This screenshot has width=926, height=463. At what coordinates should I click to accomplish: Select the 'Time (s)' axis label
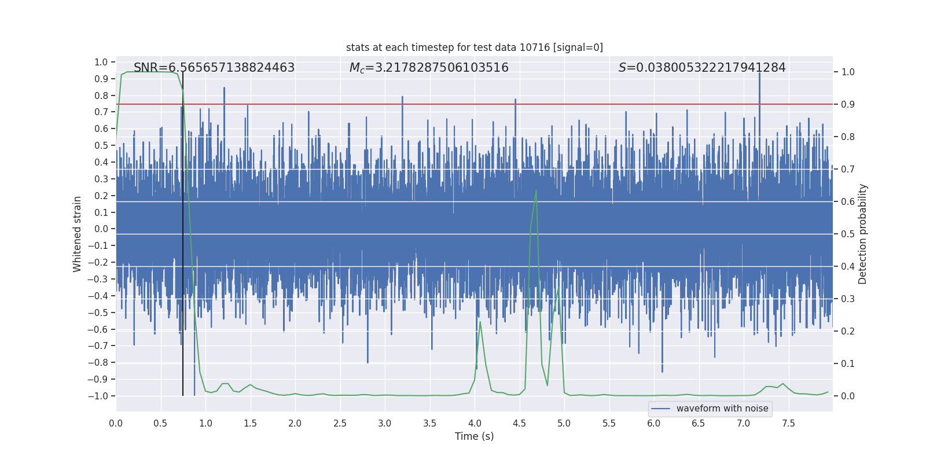(475, 436)
